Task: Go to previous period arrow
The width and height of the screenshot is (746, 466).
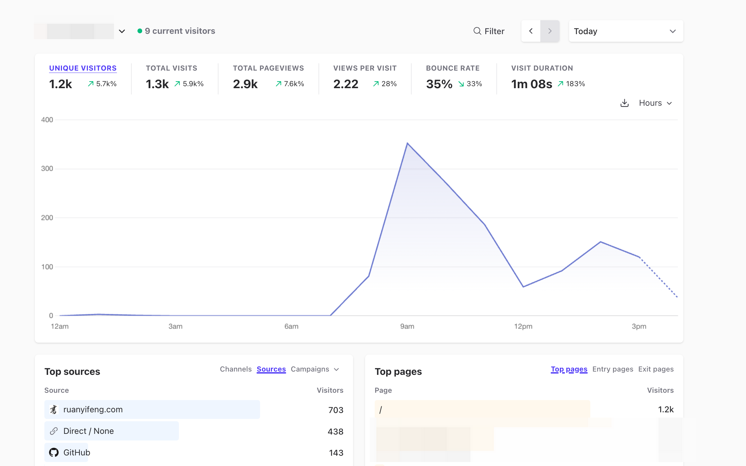Action: coord(531,31)
